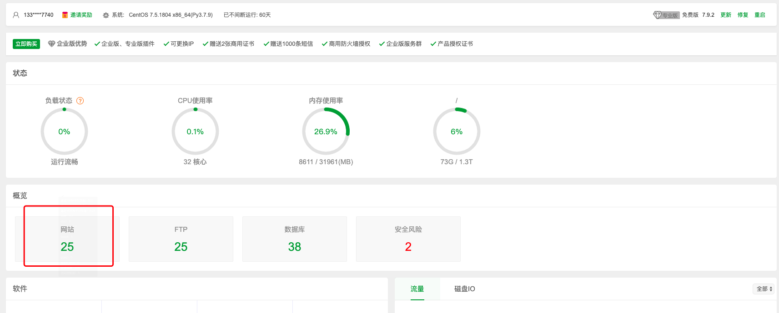Click the 修复 repair link
This screenshot has height=313, width=779.
tap(743, 15)
